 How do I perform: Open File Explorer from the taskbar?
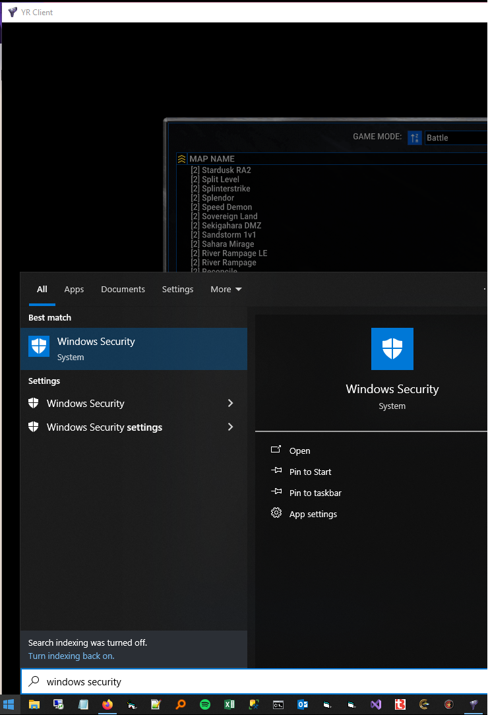click(34, 704)
